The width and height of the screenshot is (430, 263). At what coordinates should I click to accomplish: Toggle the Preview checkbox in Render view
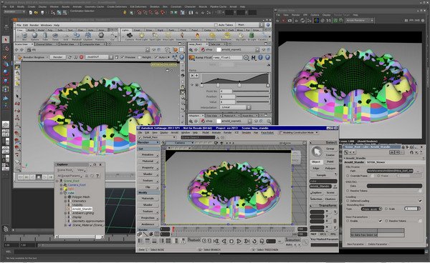click(123, 57)
